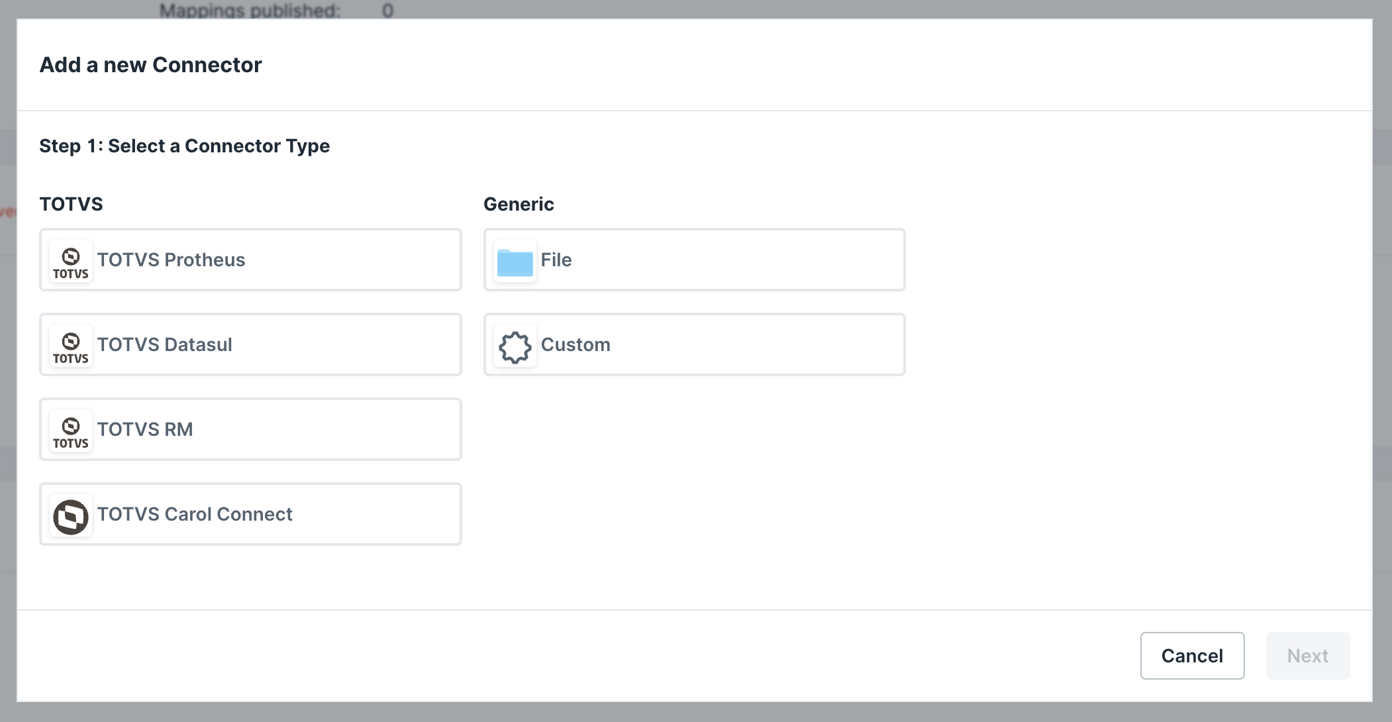The width and height of the screenshot is (1392, 722).
Task: Choose the File connector type
Action: click(x=695, y=260)
